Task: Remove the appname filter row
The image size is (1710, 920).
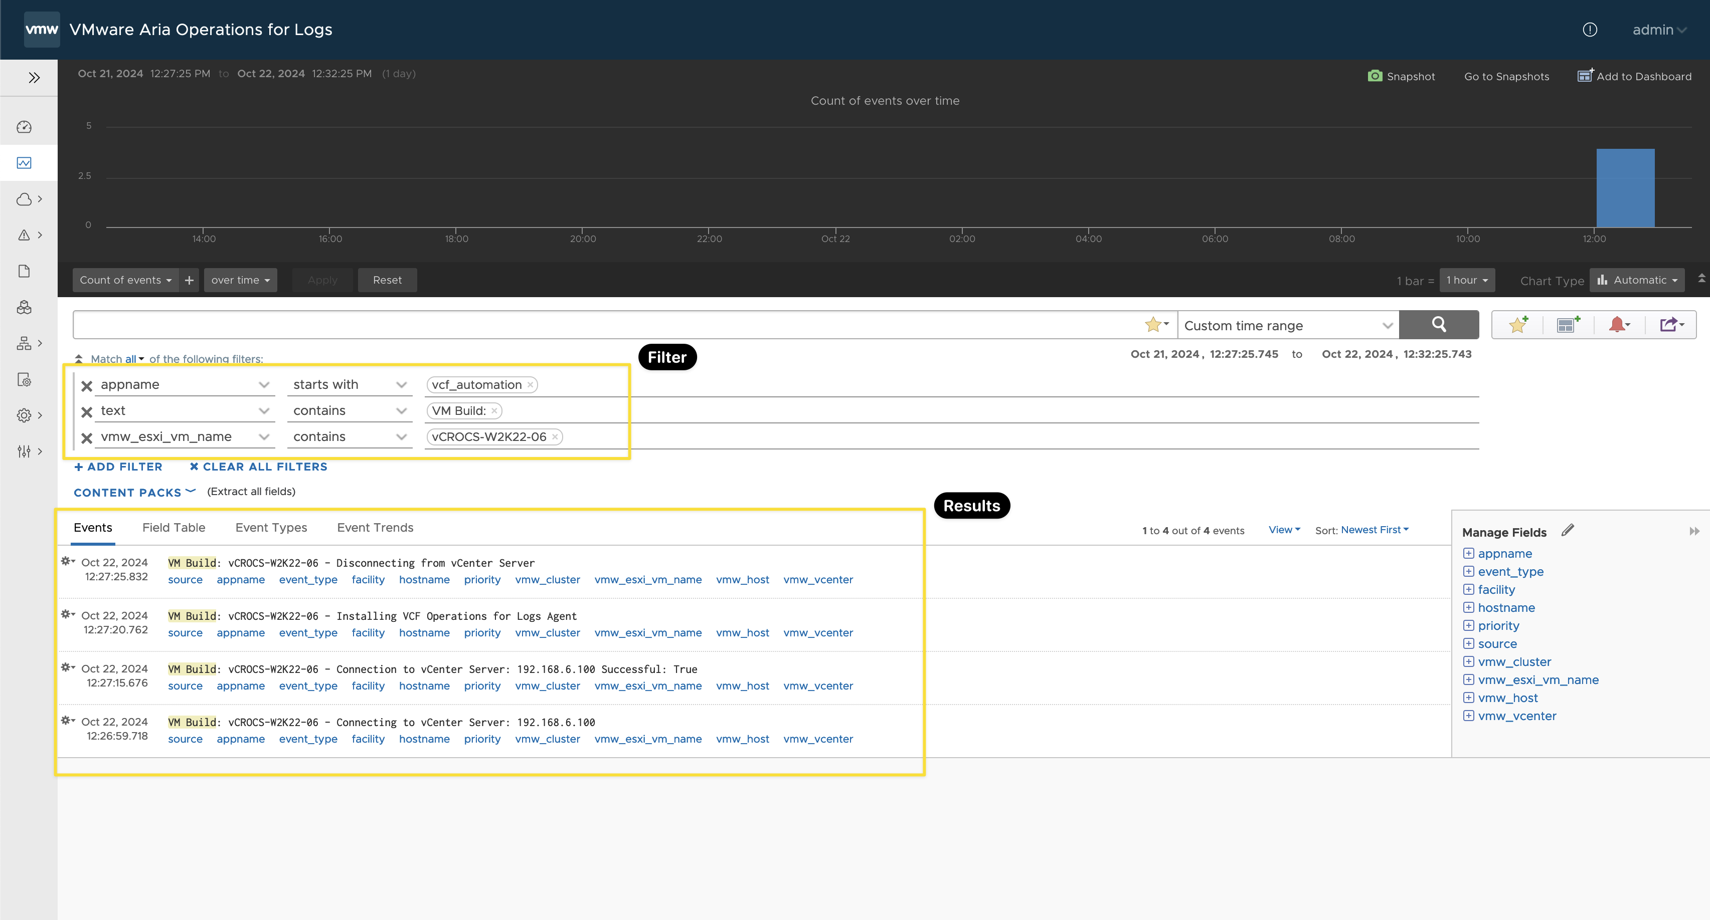Action: (x=87, y=386)
